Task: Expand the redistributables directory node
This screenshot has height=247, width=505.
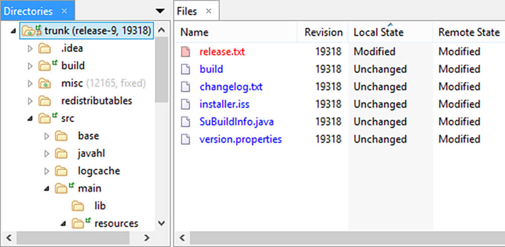Action: 30,101
